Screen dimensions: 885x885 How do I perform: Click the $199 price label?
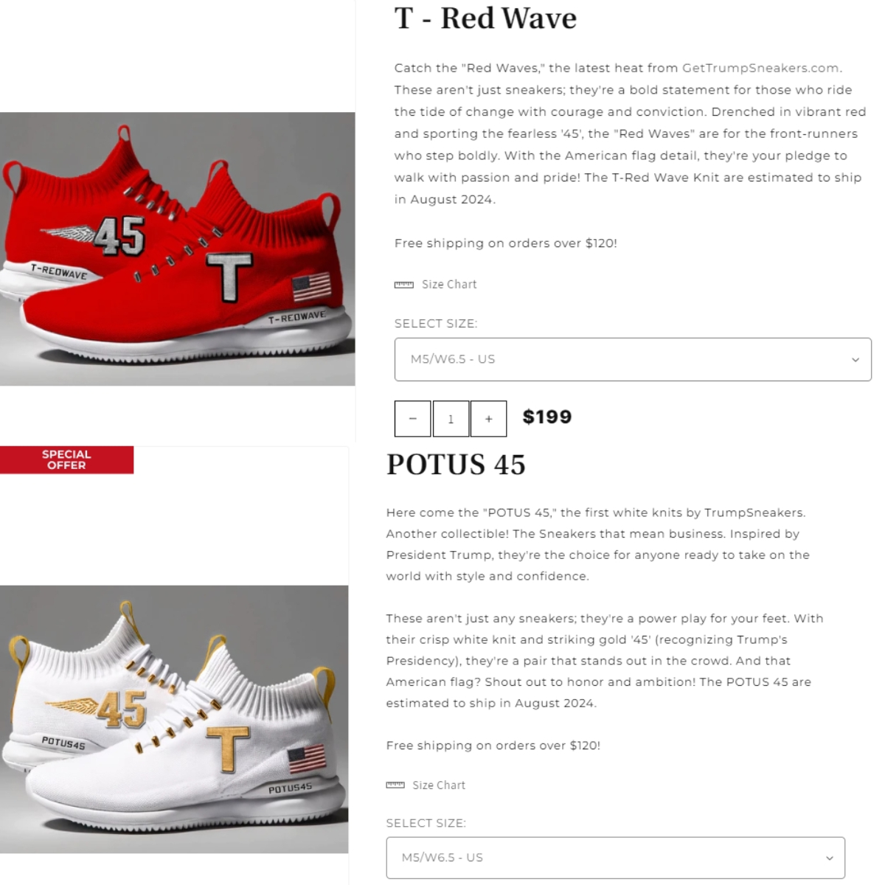(x=547, y=417)
